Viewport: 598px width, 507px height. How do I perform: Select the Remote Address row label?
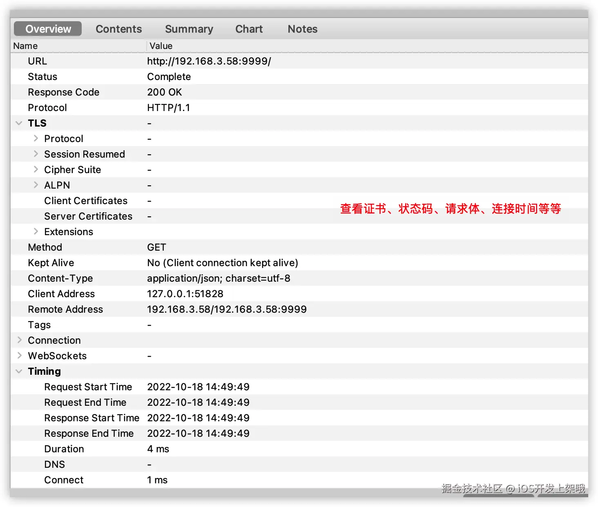click(x=65, y=309)
